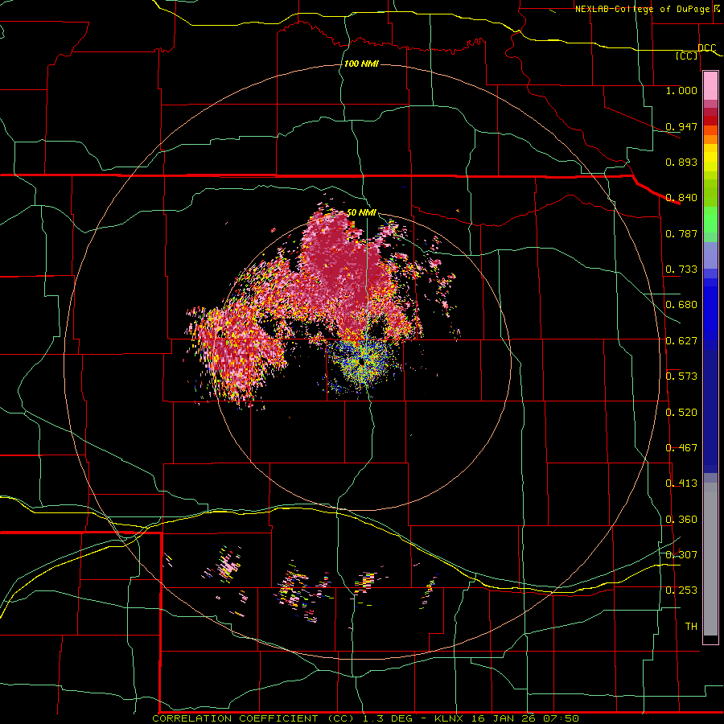
Task: Click the CORRELATION COEFFICIENT (CC) caption text
Action: pos(253,718)
